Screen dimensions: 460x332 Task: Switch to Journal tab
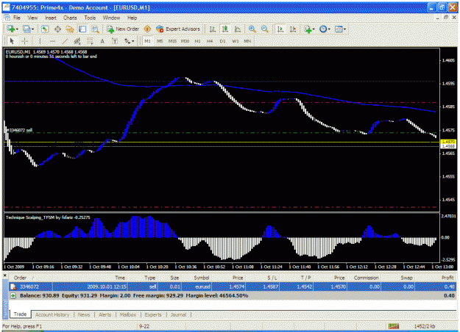pyautogui.click(x=178, y=314)
